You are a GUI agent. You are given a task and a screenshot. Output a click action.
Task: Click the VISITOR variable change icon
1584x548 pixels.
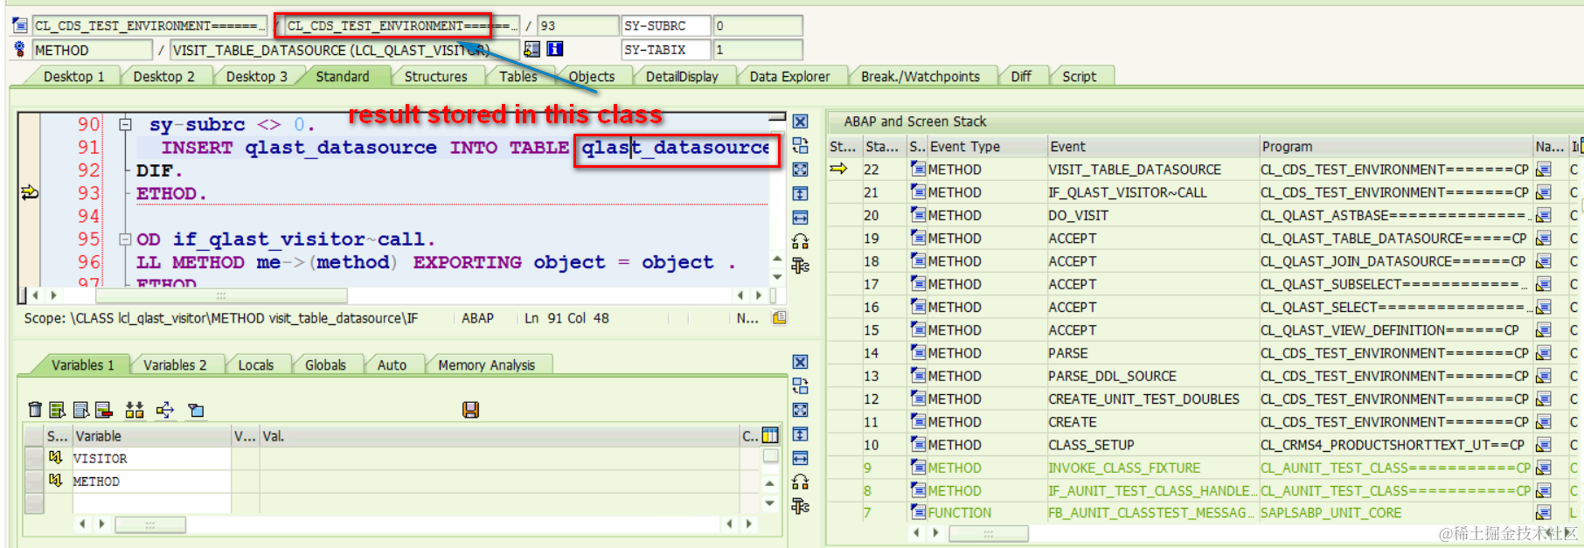56,457
